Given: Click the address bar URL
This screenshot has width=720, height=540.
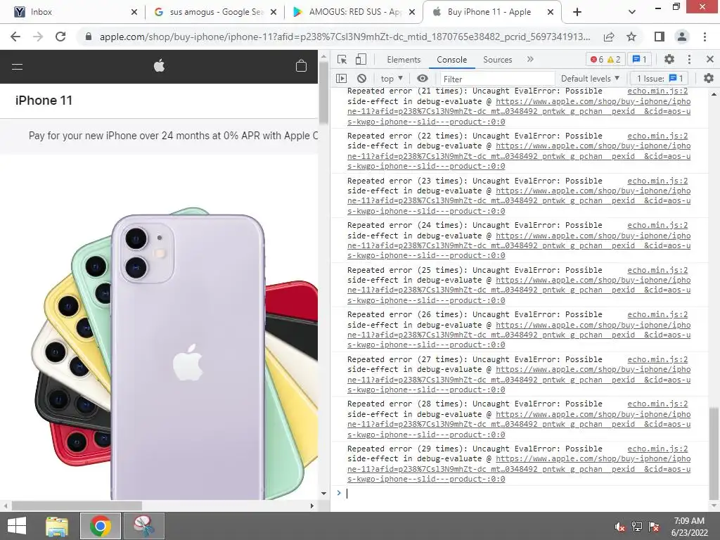Looking at the screenshot, I should (x=345, y=37).
